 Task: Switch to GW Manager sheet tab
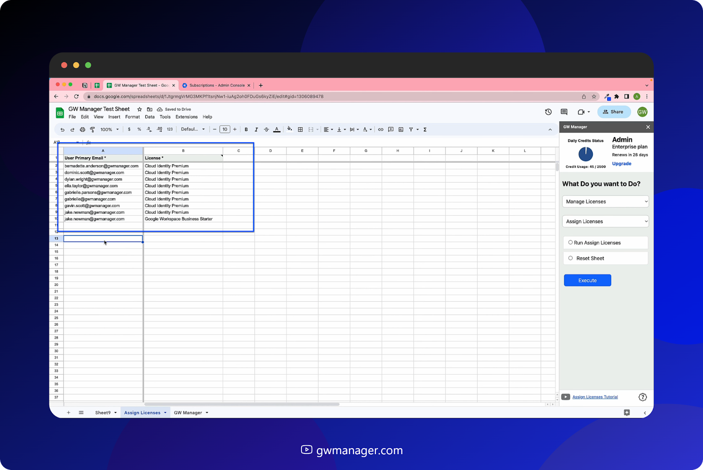188,413
